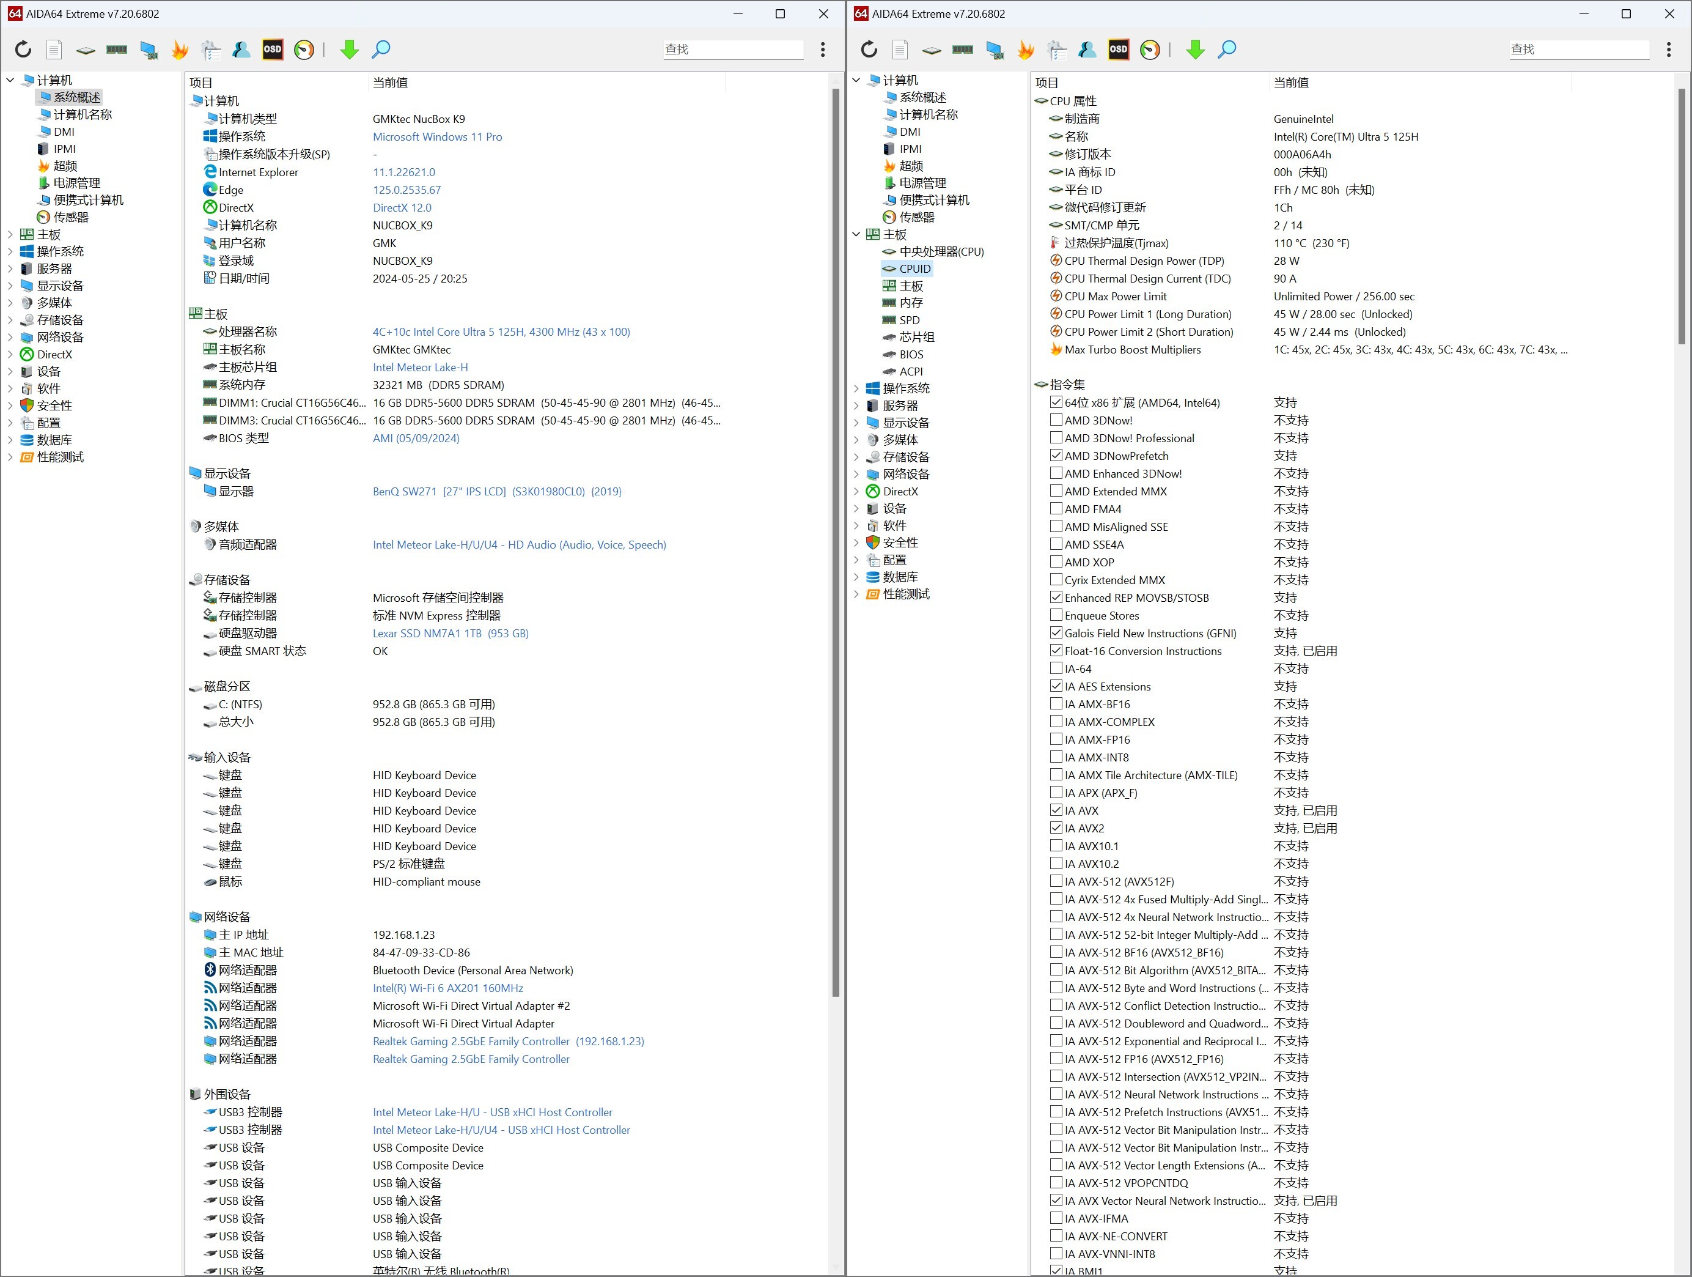Click the refresh icon in left window toolbar

pos(23,50)
